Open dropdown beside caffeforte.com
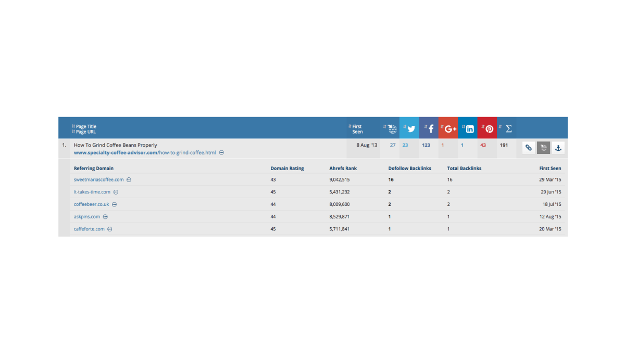Screen dimensions: 625x351 109,229
